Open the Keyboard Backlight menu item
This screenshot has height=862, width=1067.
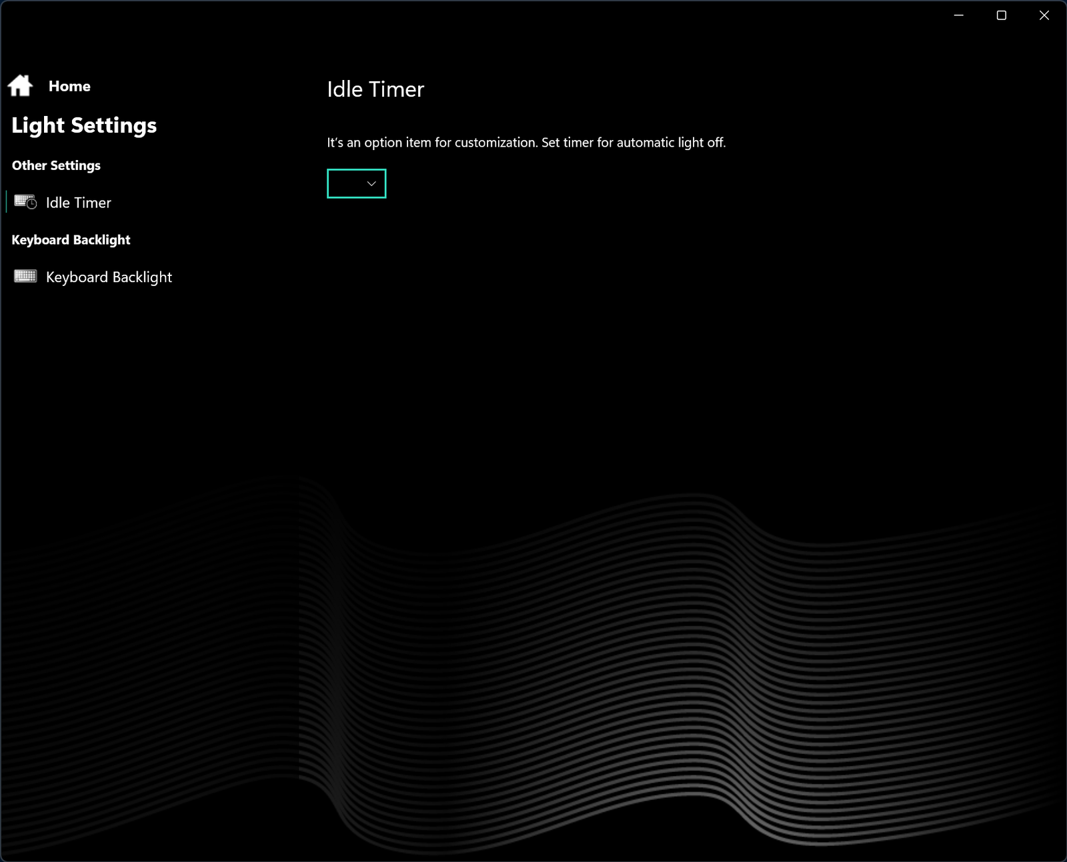pyautogui.click(x=109, y=277)
